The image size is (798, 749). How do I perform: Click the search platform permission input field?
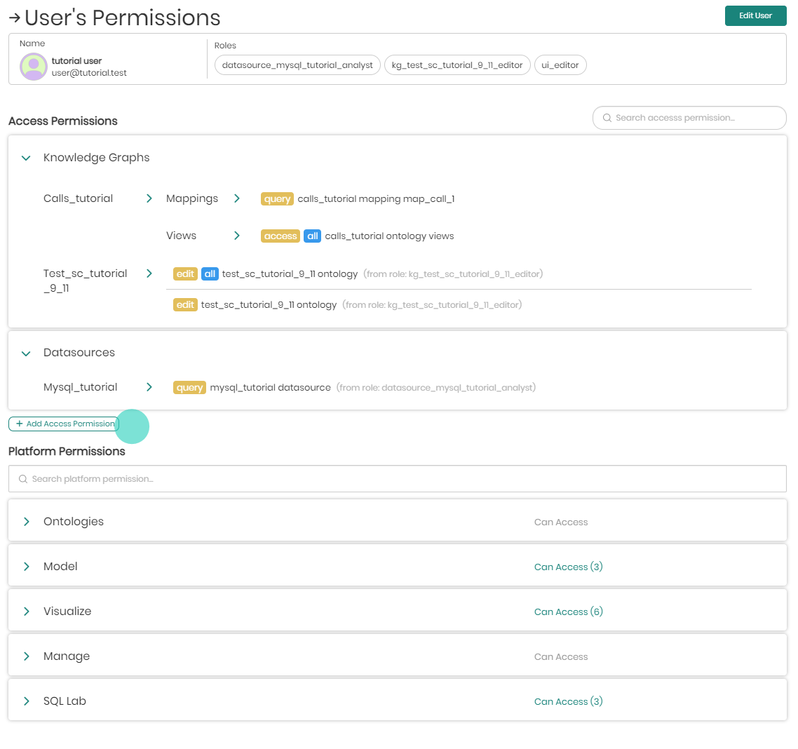[280, 478]
